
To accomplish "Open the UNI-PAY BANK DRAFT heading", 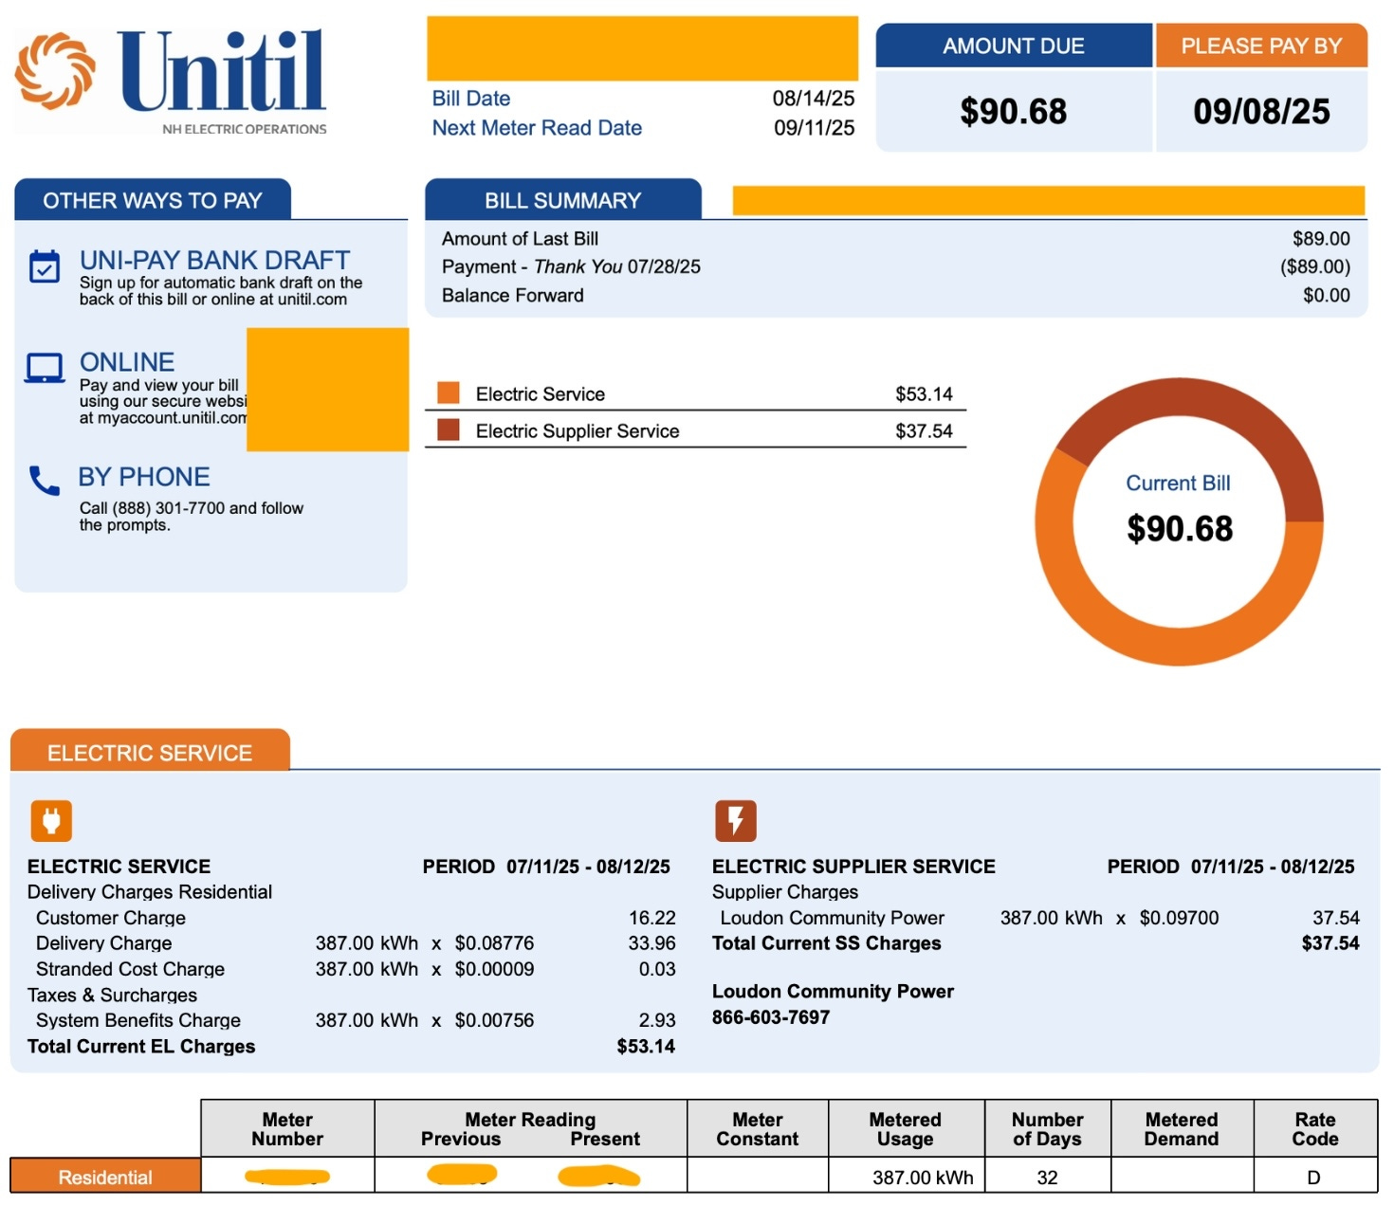I will click(214, 260).
